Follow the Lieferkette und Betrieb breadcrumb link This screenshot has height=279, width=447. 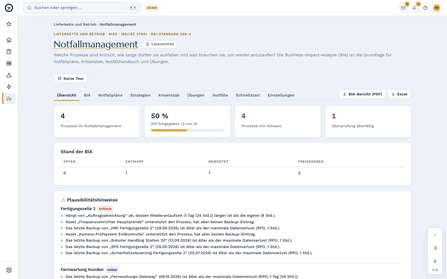(75, 25)
